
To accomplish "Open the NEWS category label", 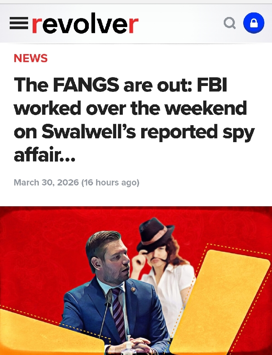I will click(31, 58).
